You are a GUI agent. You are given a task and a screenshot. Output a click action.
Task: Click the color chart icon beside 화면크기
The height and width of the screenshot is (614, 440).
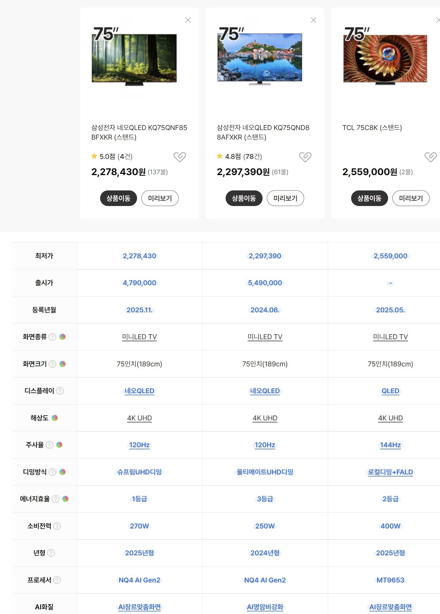62,364
